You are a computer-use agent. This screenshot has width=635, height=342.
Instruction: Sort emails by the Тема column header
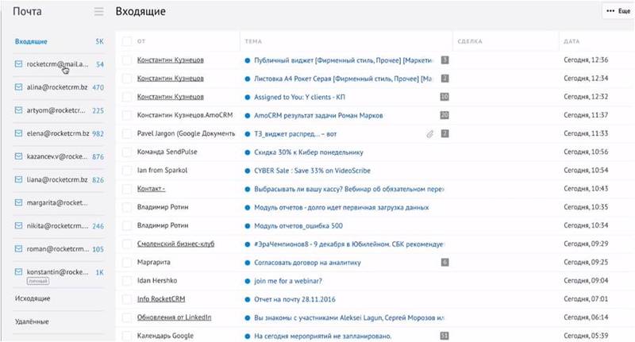point(254,40)
